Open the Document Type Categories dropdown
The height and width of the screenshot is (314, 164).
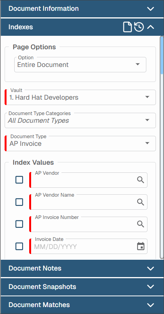coord(80,120)
